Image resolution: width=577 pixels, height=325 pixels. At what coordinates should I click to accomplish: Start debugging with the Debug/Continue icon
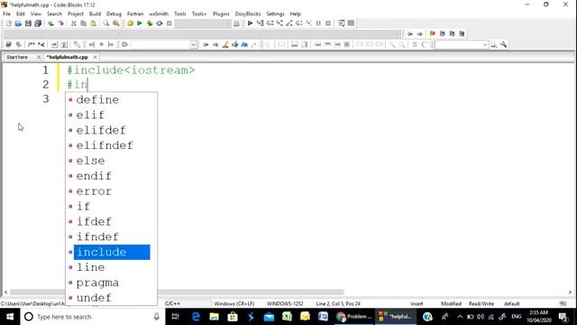point(251,23)
